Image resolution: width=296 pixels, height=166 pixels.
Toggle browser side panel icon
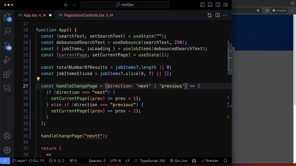coord(266,11)
